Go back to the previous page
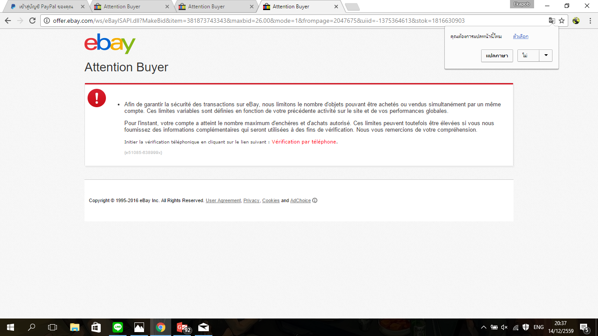The height and width of the screenshot is (336, 598). (8, 21)
